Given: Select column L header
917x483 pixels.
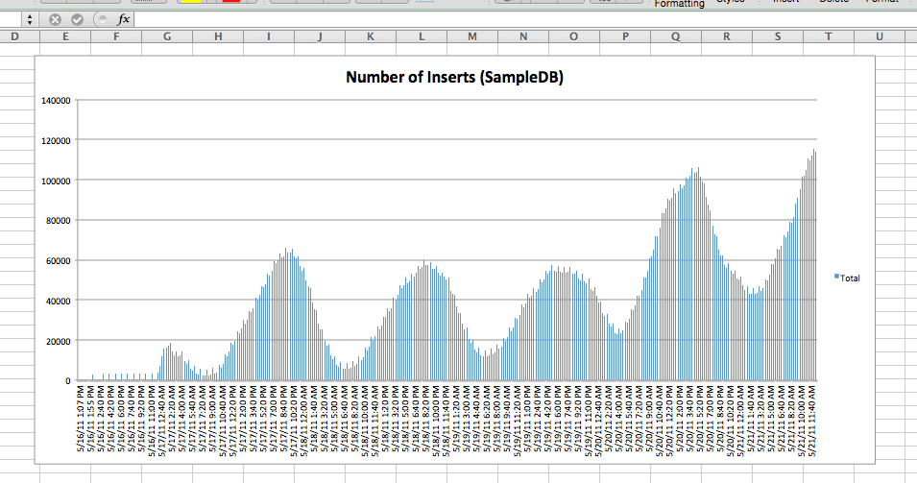Looking at the screenshot, I should 422,36.
